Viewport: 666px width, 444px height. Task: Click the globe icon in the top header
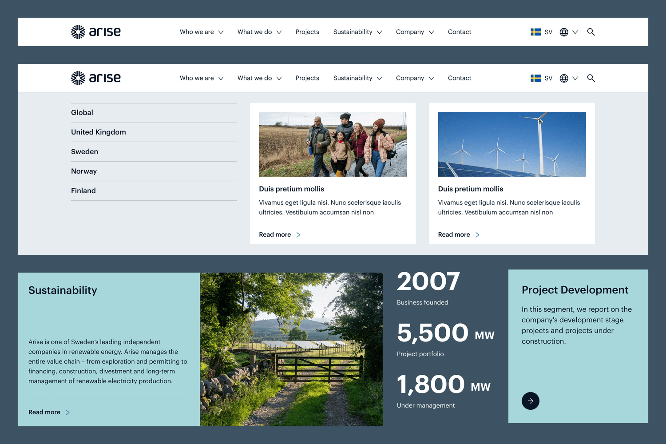tap(564, 32)
